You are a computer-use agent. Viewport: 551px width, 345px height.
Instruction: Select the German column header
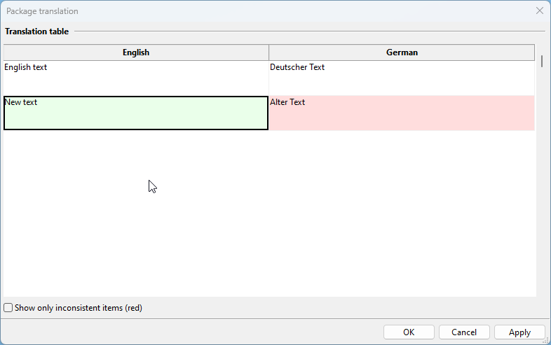click(x=402, y=52)
